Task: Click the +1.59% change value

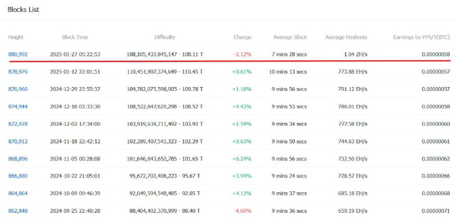Action: (242, 124)
